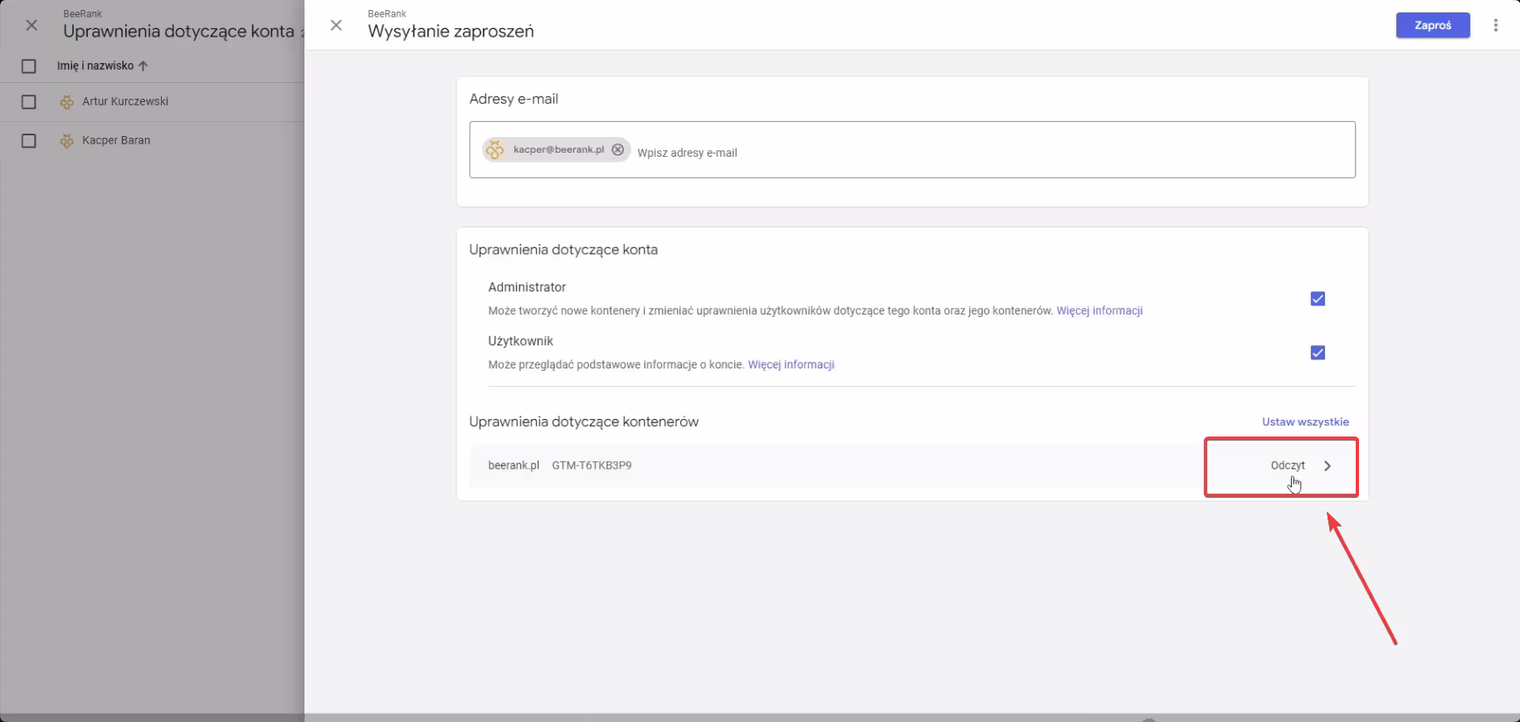The height and width of the screenshot is (722, 1520).
Task: Click the avatar icon in email chip
Action: pos(495,150)
